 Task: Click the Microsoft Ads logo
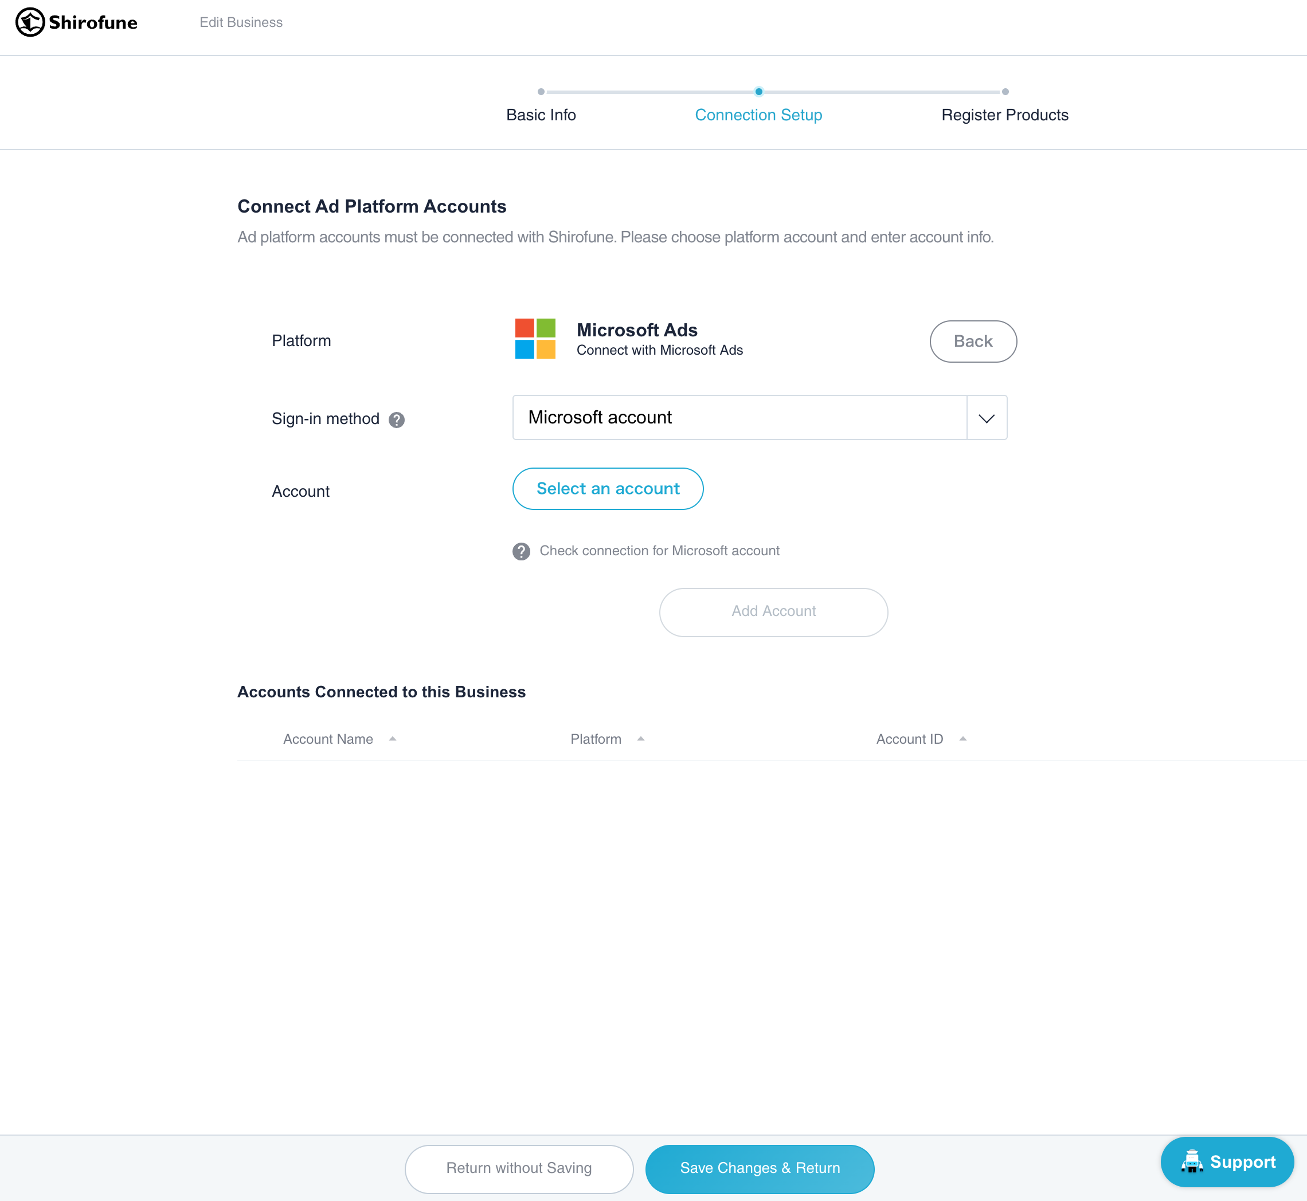tap(535, 339)
